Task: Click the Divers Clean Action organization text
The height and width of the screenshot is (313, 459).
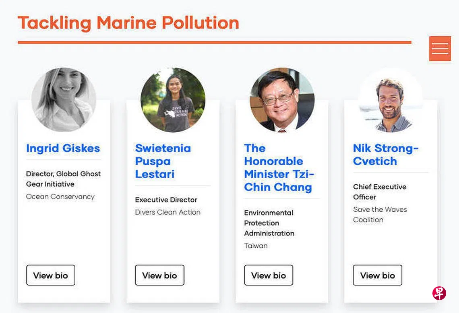Action: [167, 212]
